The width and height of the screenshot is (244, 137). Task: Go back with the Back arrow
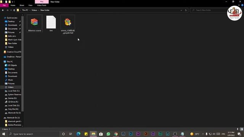pyautogui.click(x=3, y=10)
